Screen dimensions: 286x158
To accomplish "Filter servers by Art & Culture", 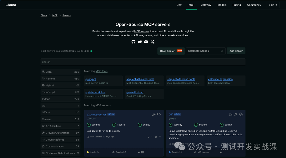I will point(60,126).
